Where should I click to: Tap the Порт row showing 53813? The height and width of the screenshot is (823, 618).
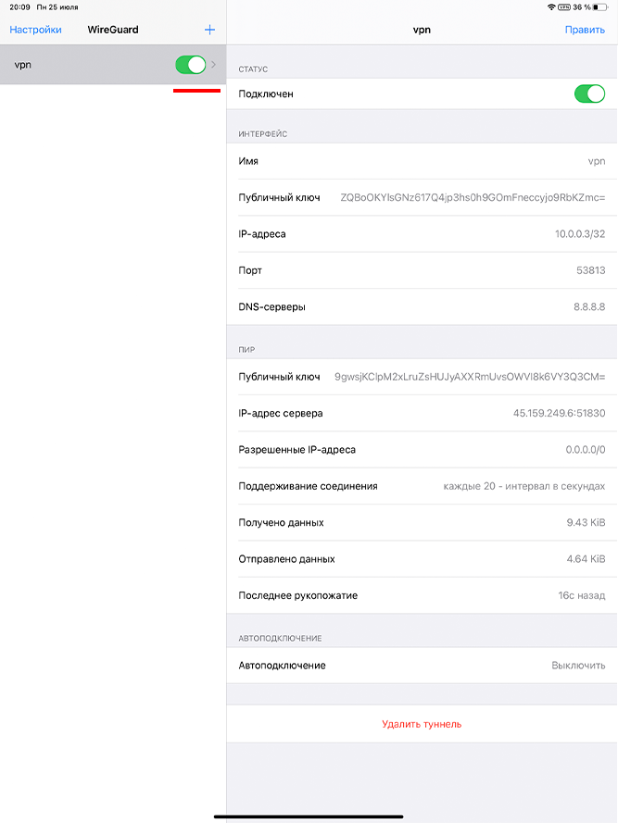(x=422, y=270)
